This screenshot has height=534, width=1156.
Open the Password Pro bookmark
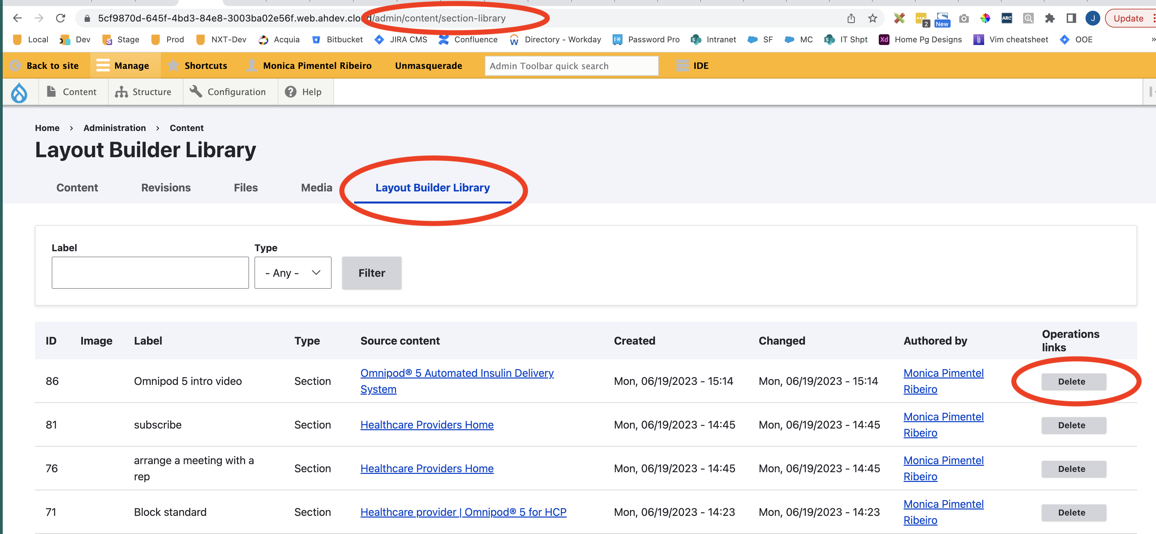coord(646,40)
